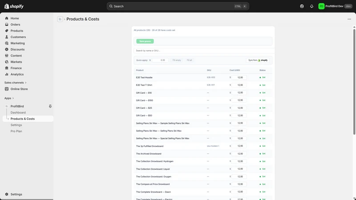Edit cost field for E2E Test T-Shirt
This screenshot has height=200, width=356.
tap(239, 85)
